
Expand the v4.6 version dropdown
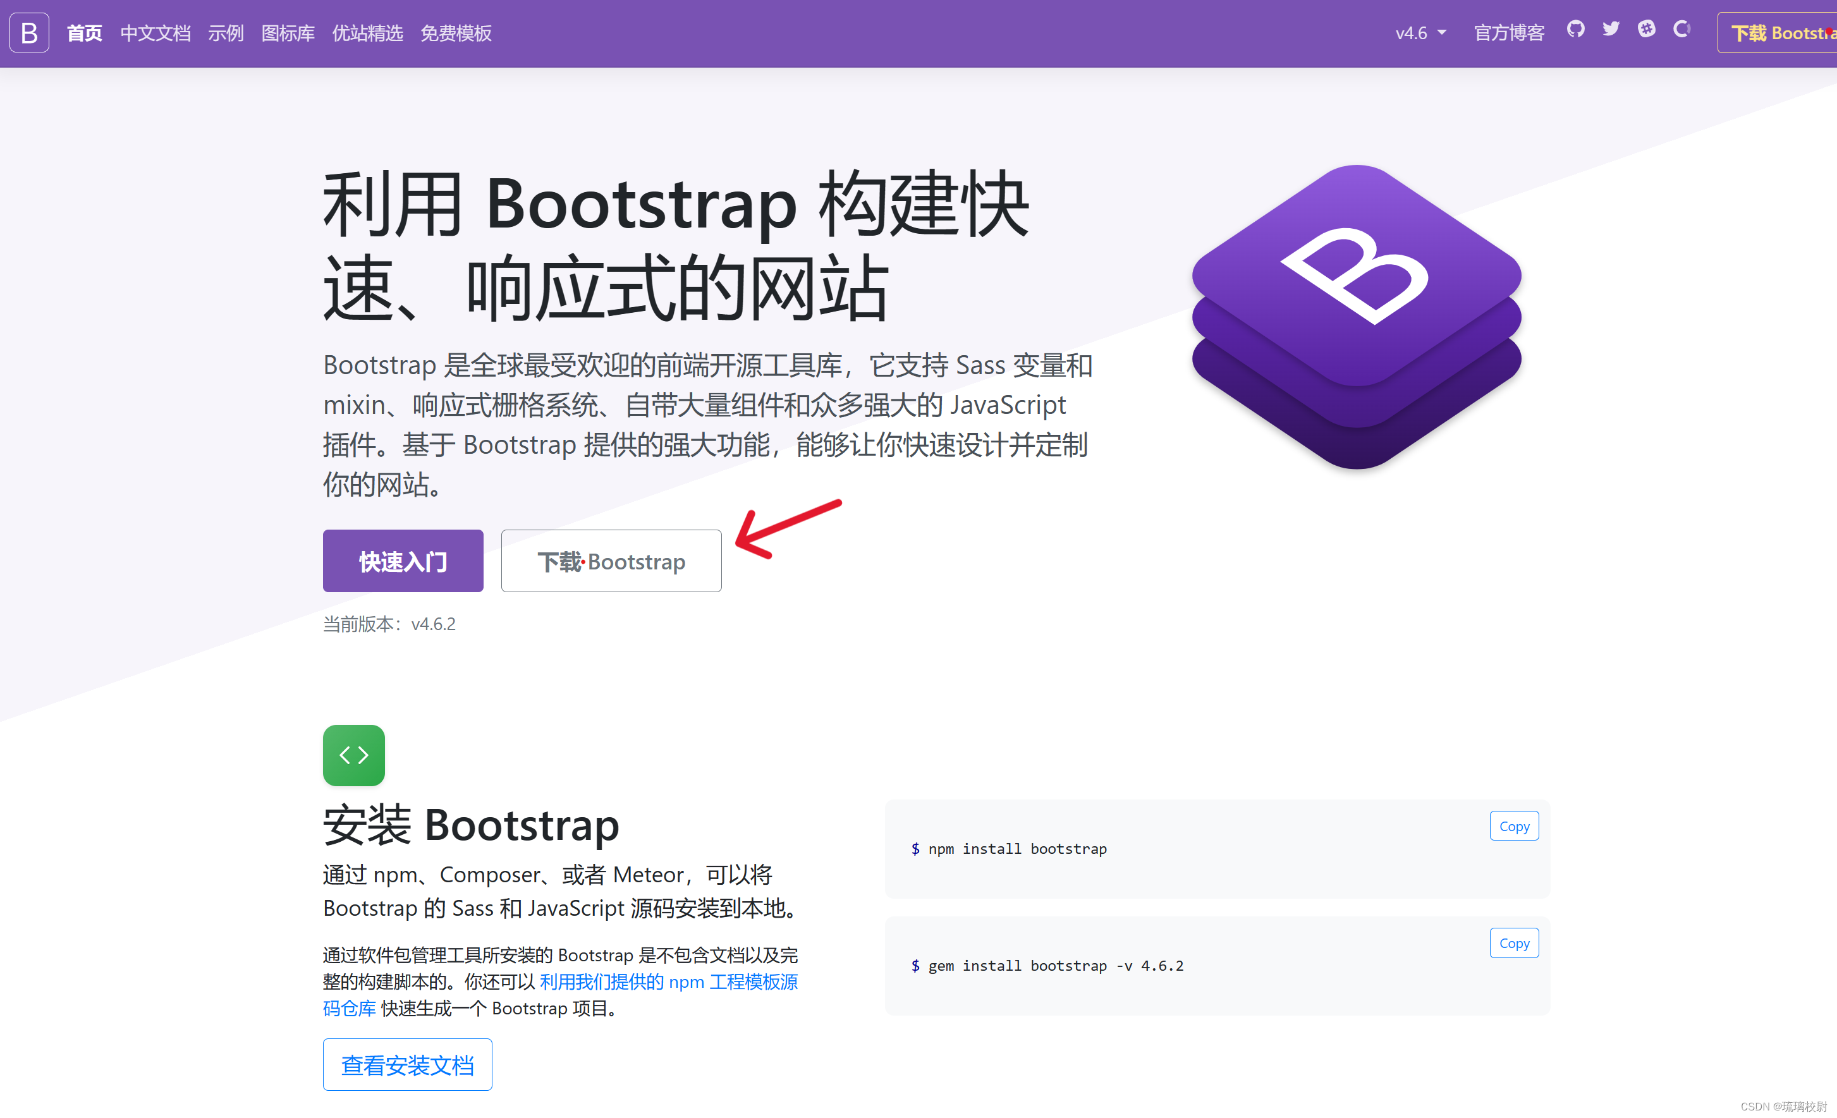(1420, 33)
